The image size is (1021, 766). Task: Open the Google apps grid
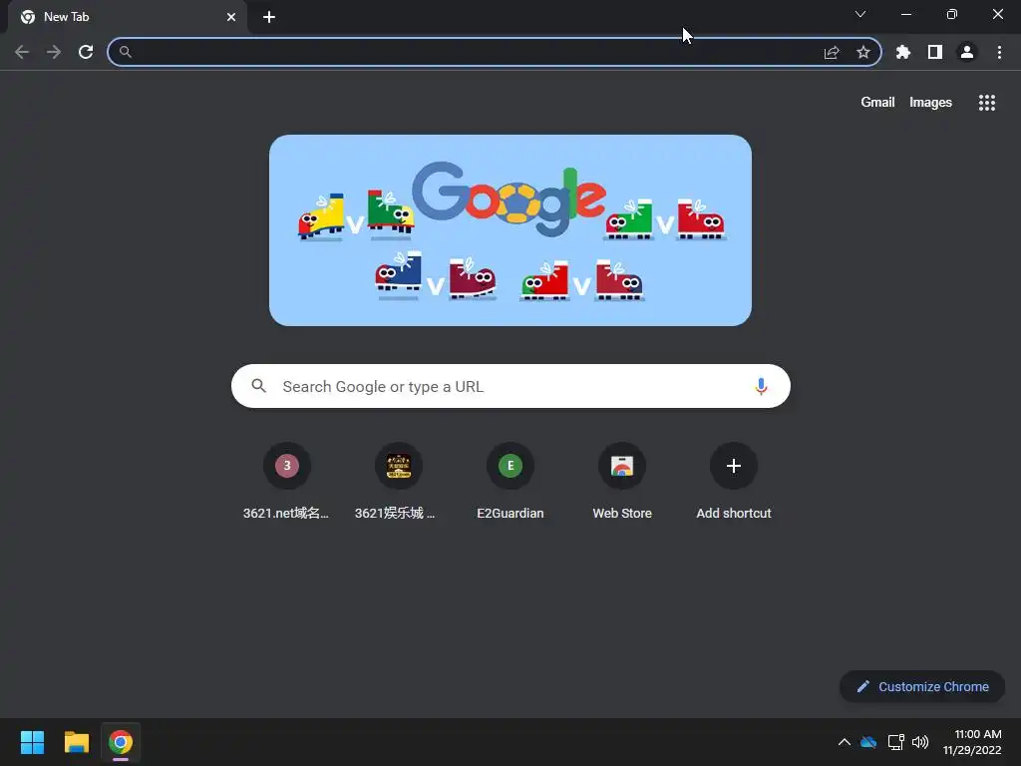click(987, 103)
